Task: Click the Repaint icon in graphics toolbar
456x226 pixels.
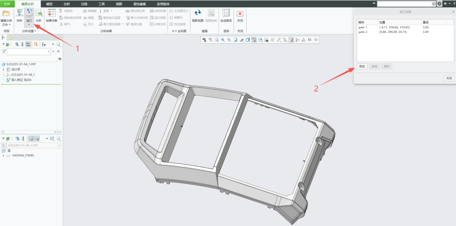Action: pos(235,40)
